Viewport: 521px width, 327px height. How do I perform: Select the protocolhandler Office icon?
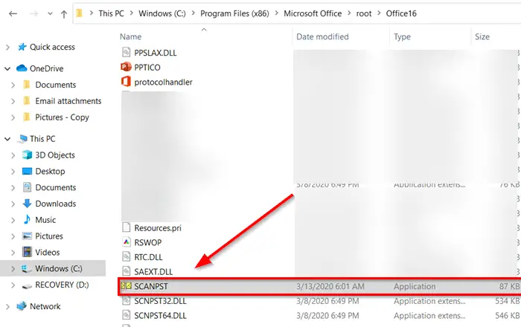(126, 82)
